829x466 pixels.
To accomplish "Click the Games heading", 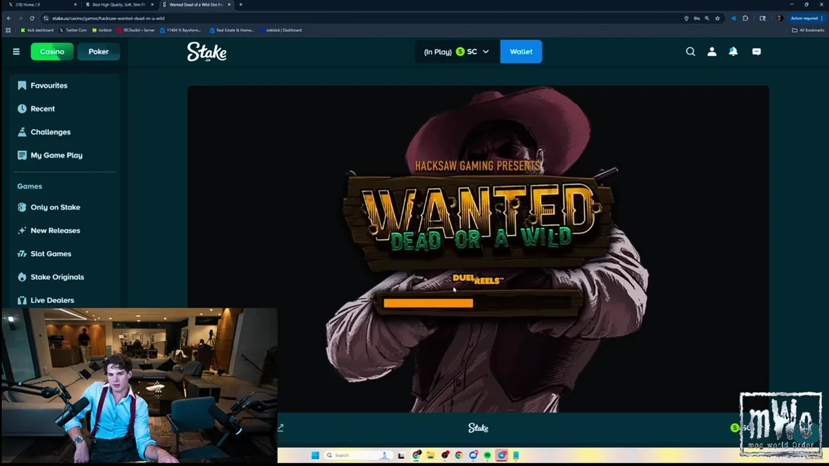I will point(29,186).
